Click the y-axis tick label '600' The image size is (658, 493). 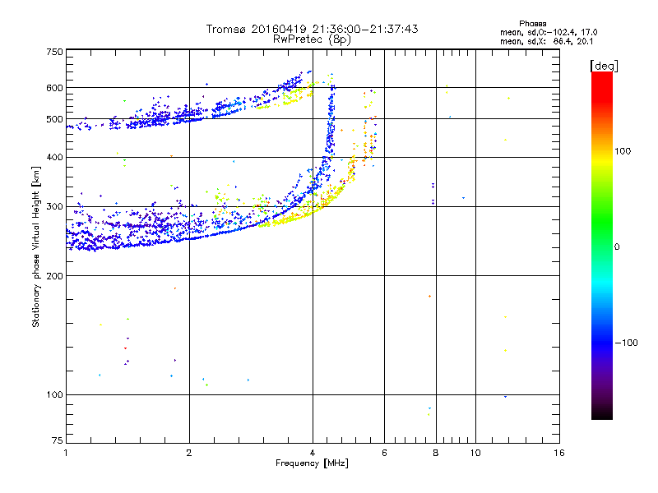(54, 88)
